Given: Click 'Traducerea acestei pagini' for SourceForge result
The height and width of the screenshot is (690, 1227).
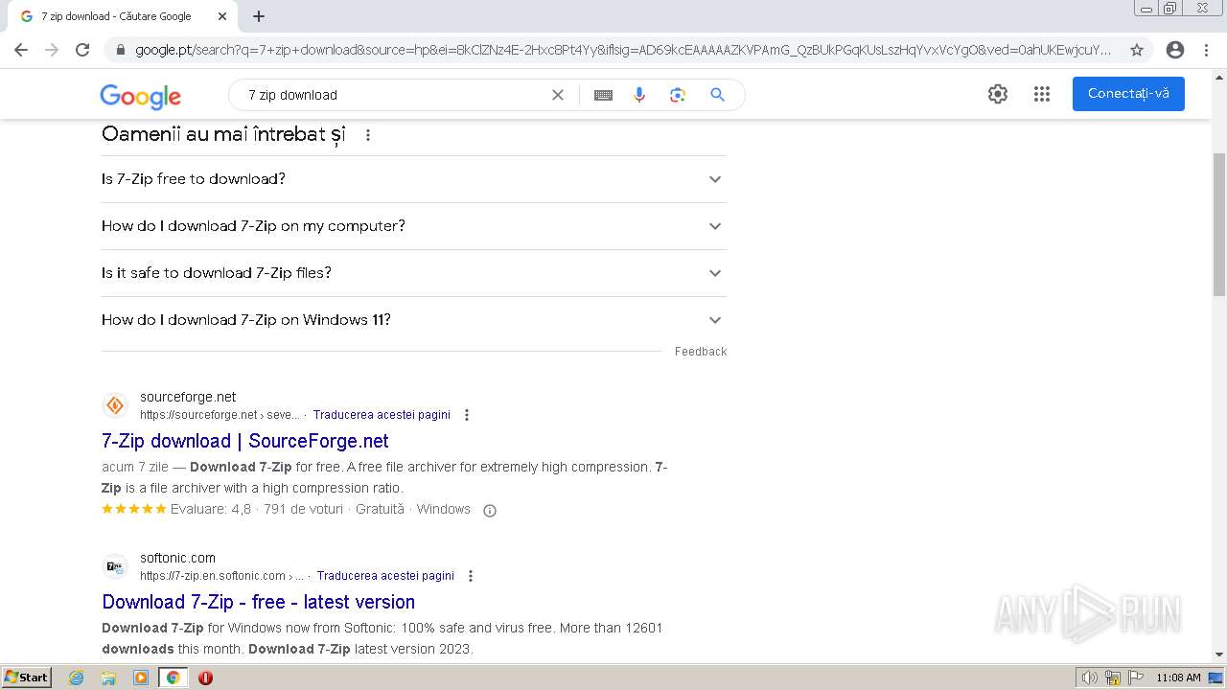Looking at the screenshot, I should (382, 415).
